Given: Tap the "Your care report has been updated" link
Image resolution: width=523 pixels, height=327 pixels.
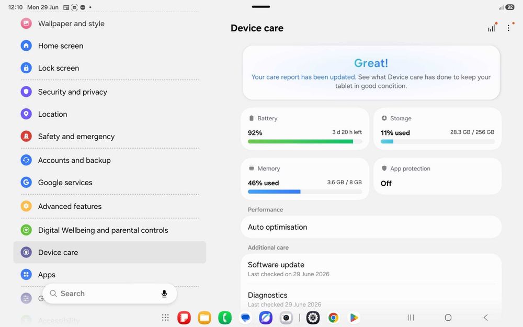Looking at the screenshot, I should tap(304, 77).
